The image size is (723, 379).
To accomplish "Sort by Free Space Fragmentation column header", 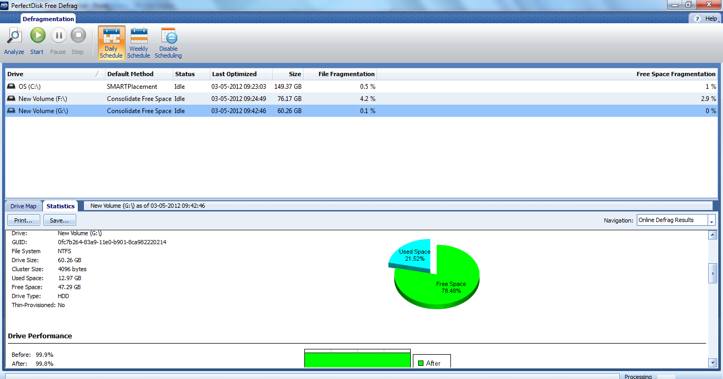I will pyautogui.click(x=547, y=74).
